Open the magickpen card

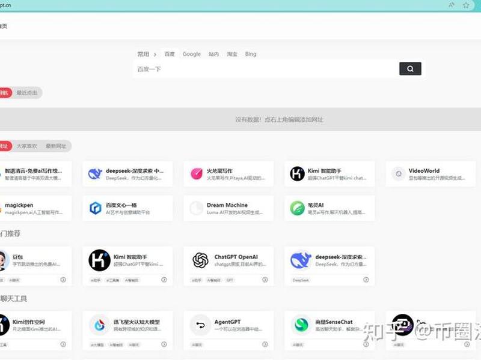click(35, 208)
